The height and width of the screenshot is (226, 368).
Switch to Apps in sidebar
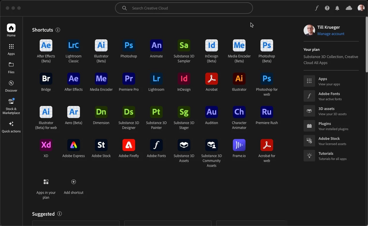pos(11,50)
